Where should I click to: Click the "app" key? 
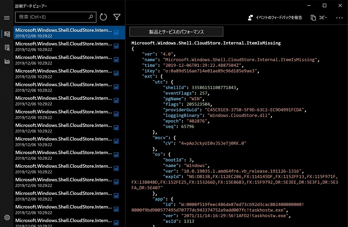tap(159, 199)
